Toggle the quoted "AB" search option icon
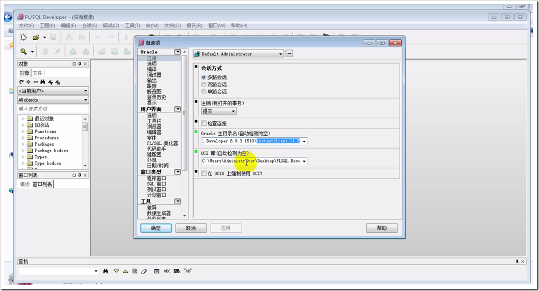 click(188, 271)
